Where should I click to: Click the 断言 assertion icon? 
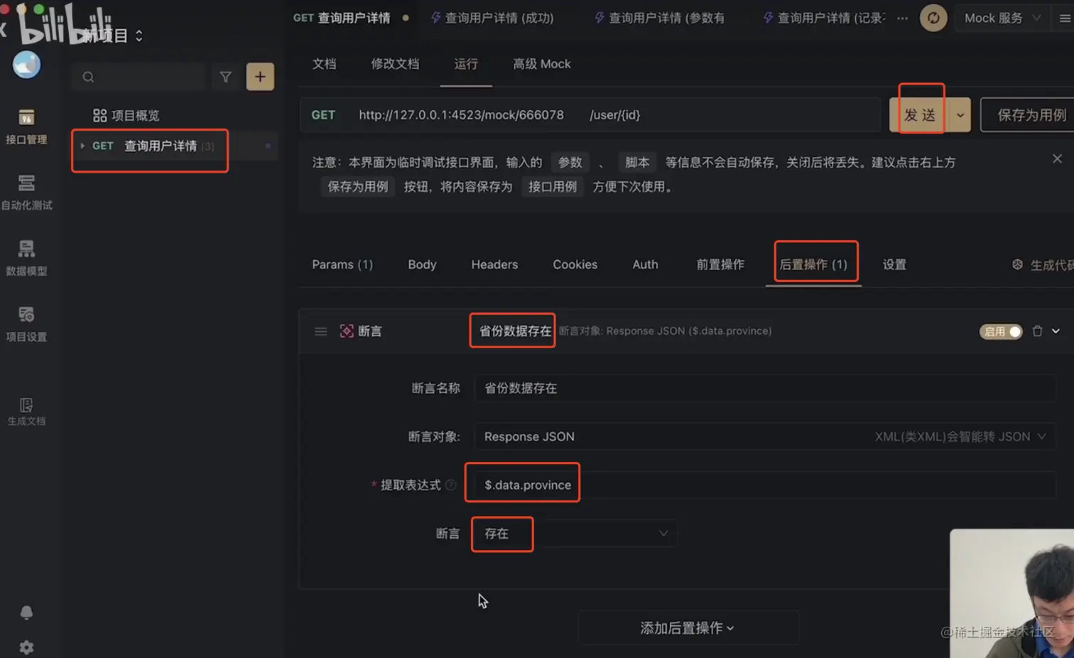[347, 331]
